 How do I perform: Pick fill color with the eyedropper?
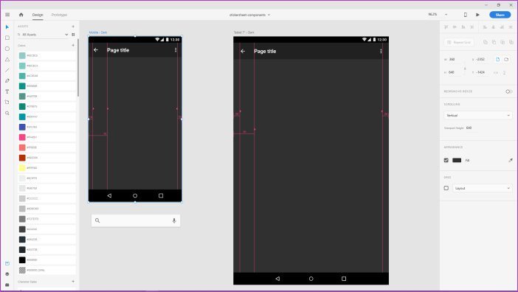[x=511, y=160]
